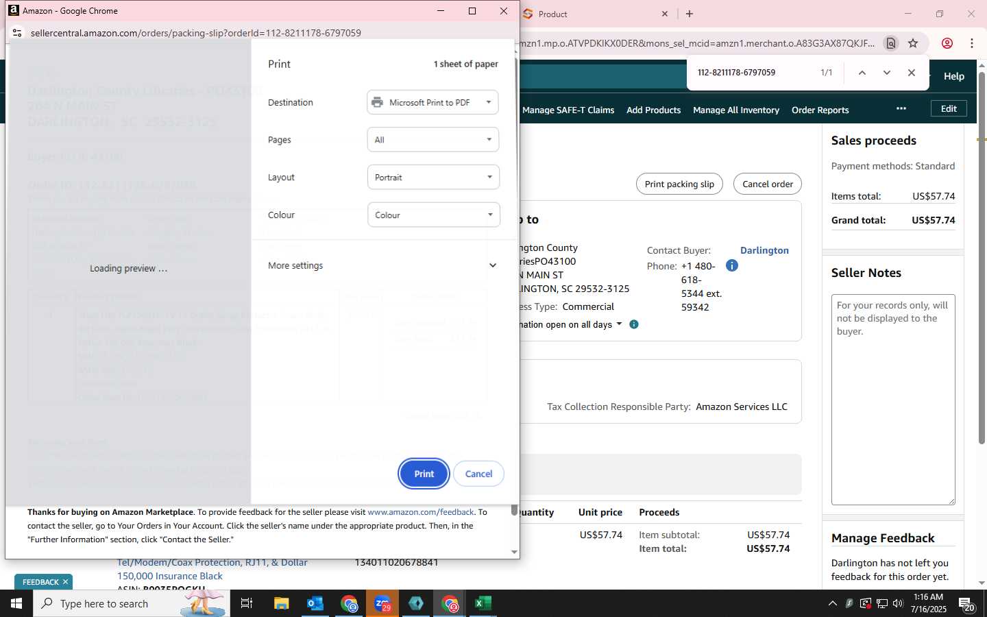
Task: Click the Grand total US$57.74 amount
Action: (x=933, y=220)
